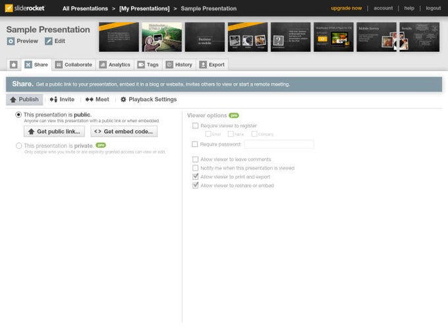Open the three-photos slide thumbnail

pyautogui.click(x=248, y=37)
